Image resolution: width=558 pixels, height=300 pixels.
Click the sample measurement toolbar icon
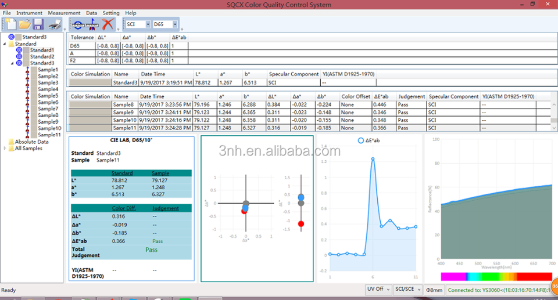(x=92, y=24)
